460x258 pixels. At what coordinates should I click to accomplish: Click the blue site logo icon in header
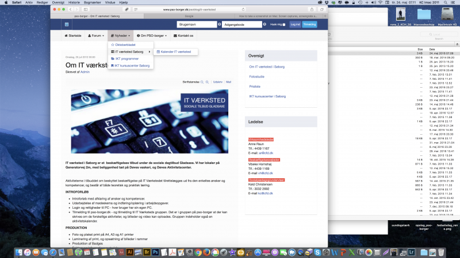[67, 25]
